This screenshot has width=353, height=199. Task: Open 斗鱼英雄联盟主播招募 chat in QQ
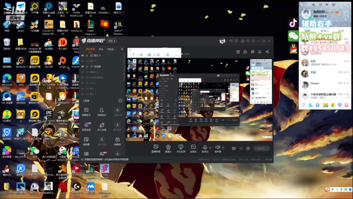coord(325,96)
